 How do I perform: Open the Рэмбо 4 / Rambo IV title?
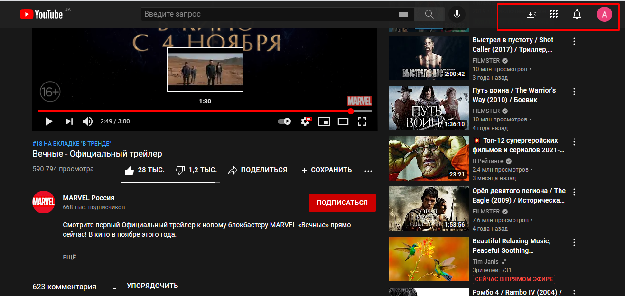click(517, 292)
